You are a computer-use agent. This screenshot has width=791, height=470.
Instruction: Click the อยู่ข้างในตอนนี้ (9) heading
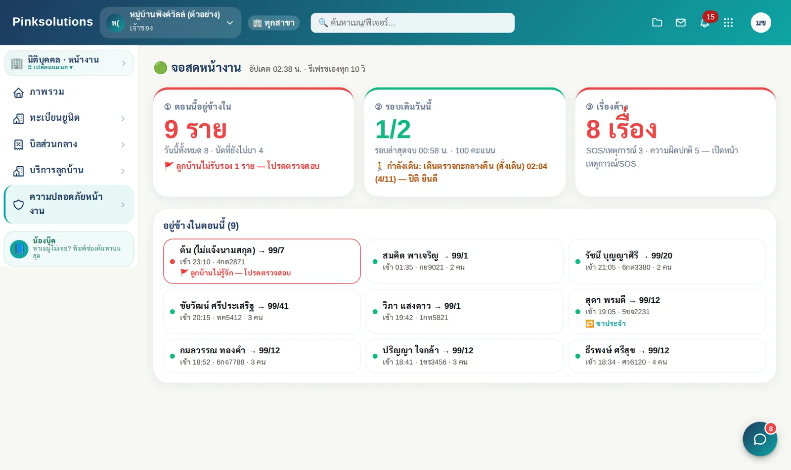click(x=201, y=226)
